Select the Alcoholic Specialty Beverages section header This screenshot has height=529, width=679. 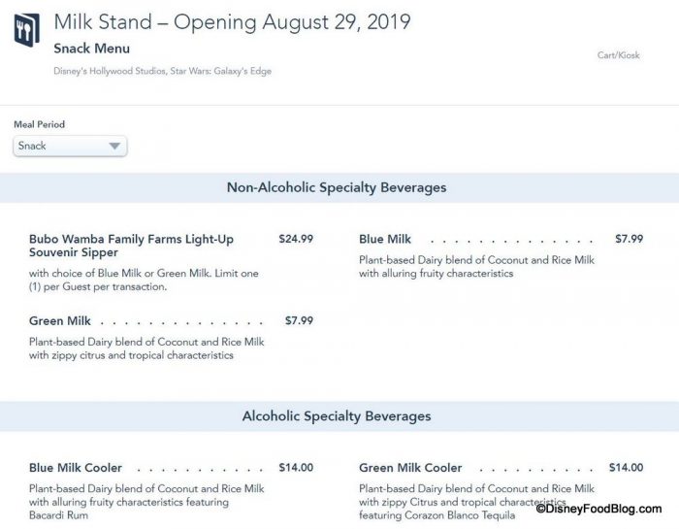click(x=337, y=416)
